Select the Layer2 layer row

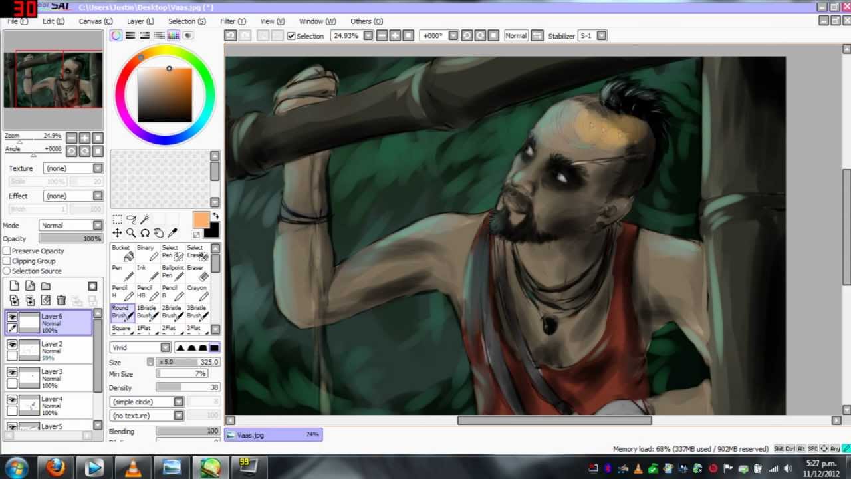coord(50,351)
